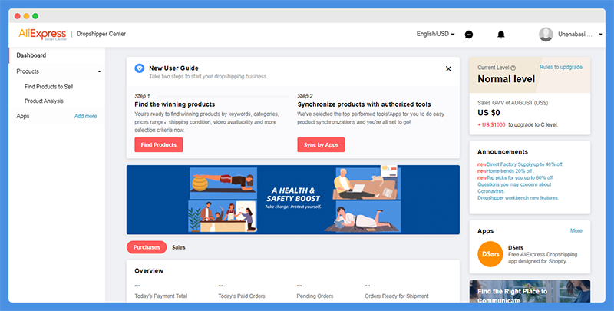Screen dimensions: 614x311
Task: Click the Today's Paid Orders label
Action: click(x=242, y=296)
